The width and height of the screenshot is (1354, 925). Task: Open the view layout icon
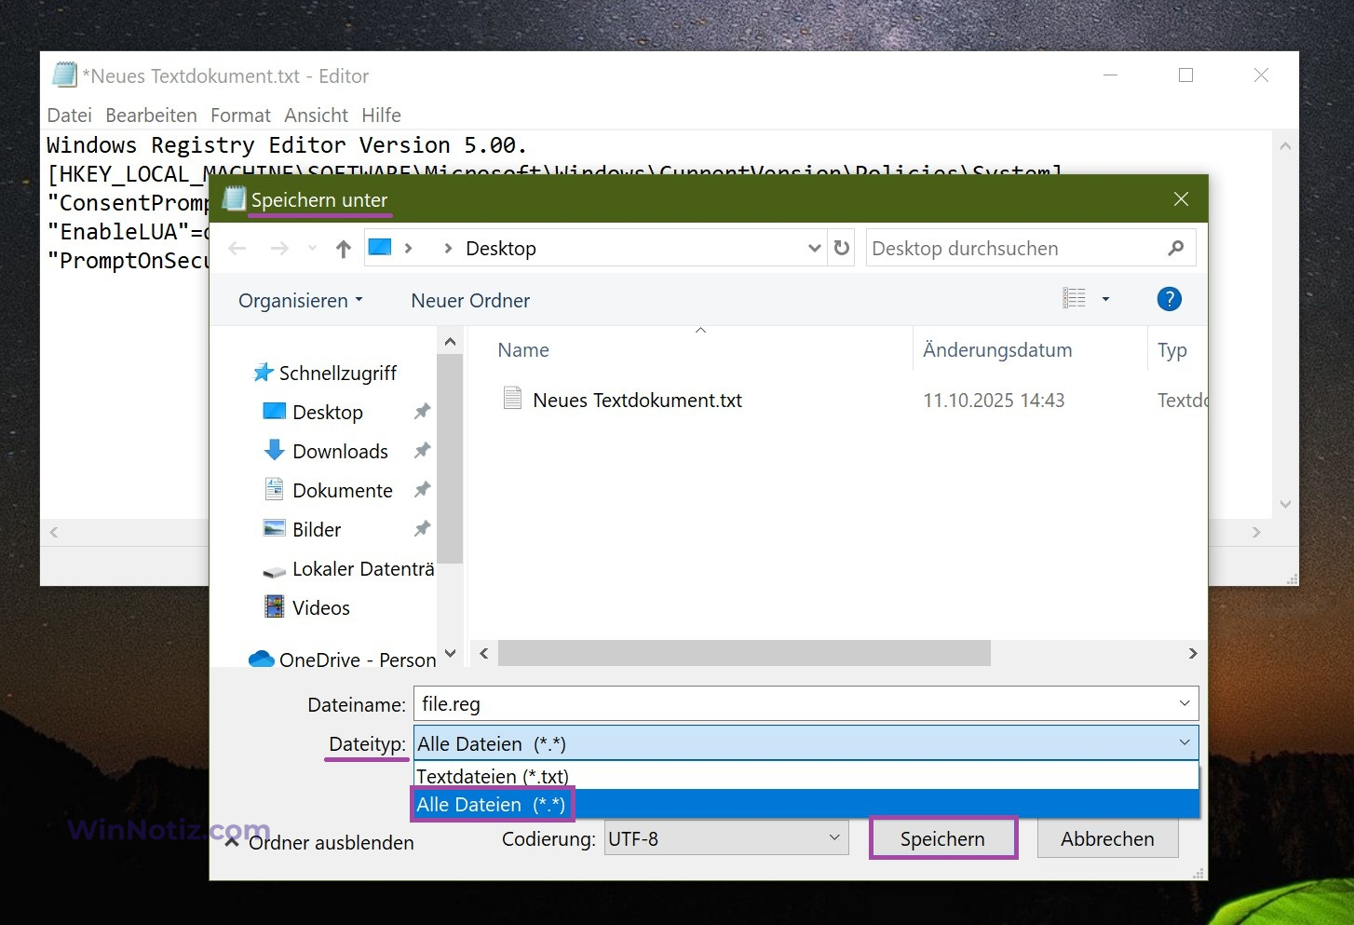(x=1074, y=299)
